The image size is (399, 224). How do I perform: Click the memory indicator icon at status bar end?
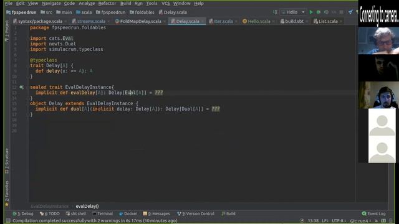391,221
